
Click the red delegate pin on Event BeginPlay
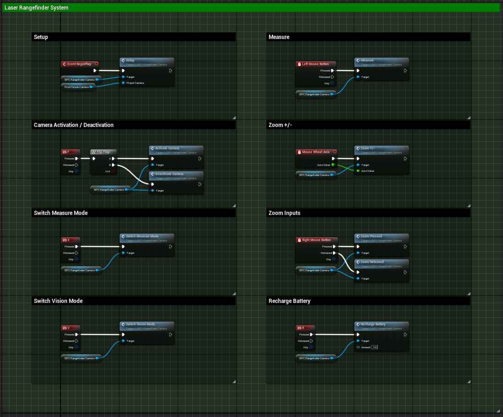pyautogui.click(x=97, y=64)
